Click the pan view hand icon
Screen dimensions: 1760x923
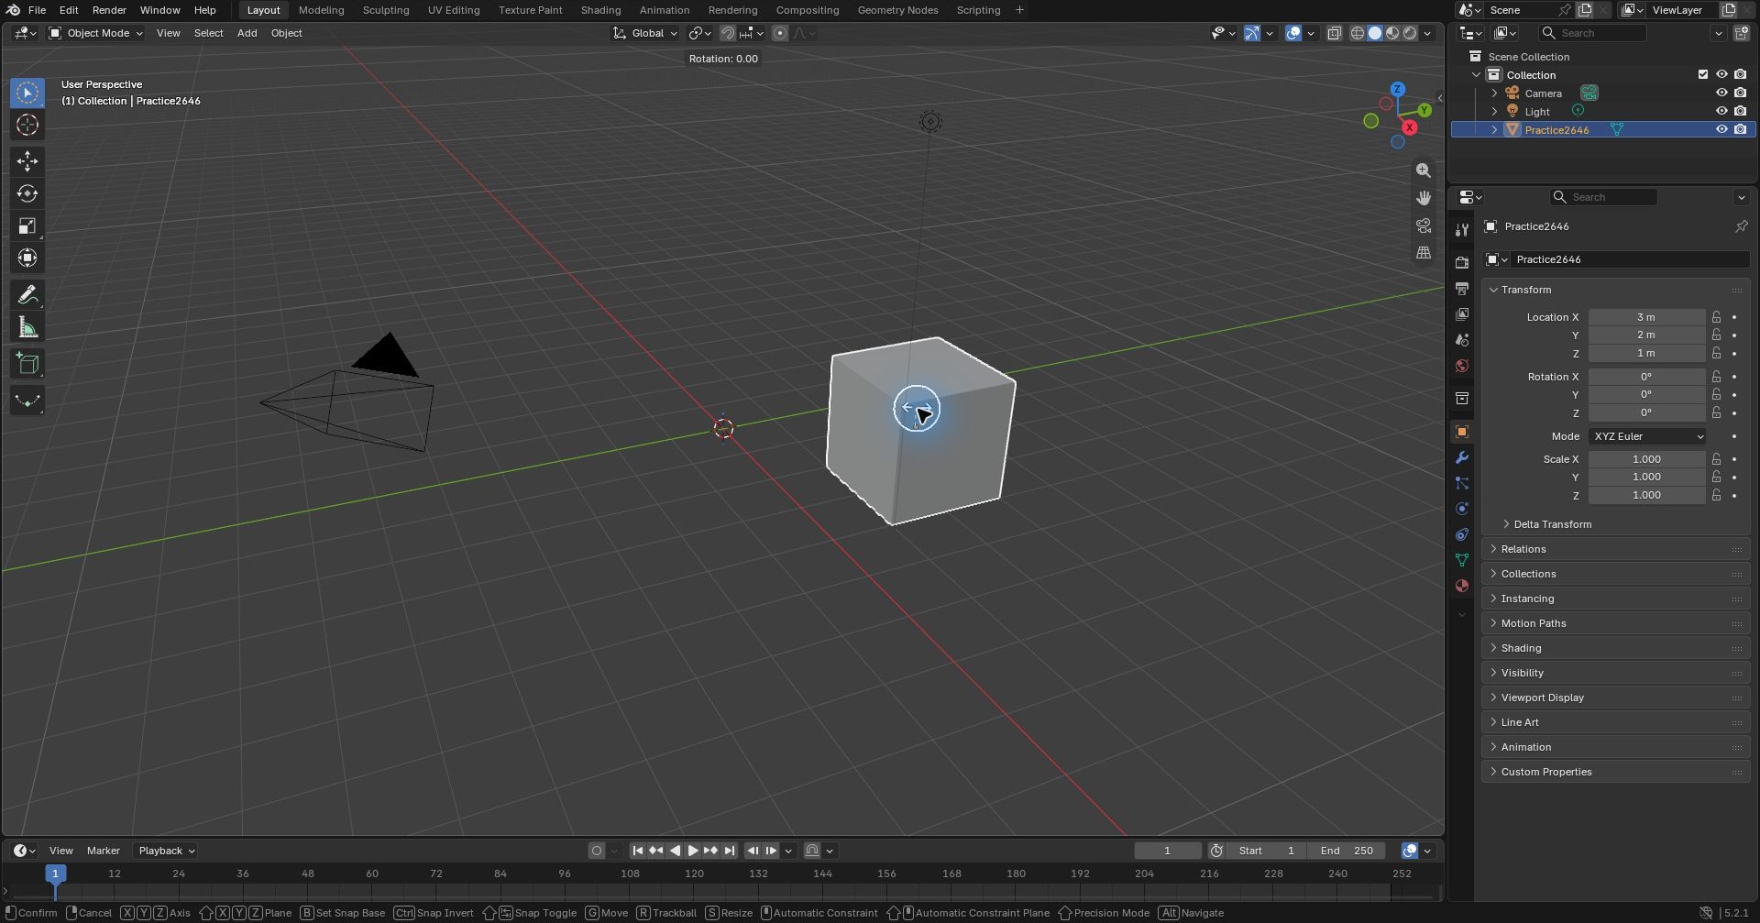click(x=1423, y=198)
